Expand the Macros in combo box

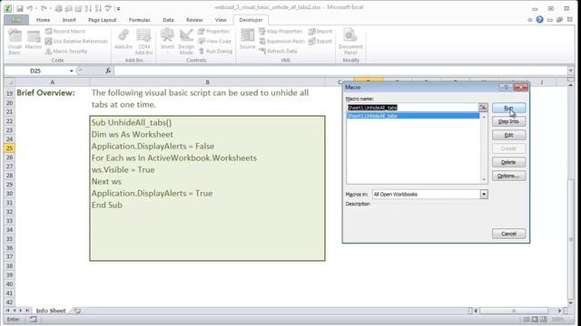pos(484,194)
